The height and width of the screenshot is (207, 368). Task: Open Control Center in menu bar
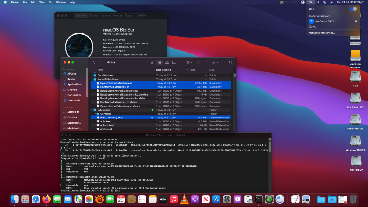coord(325,2)
